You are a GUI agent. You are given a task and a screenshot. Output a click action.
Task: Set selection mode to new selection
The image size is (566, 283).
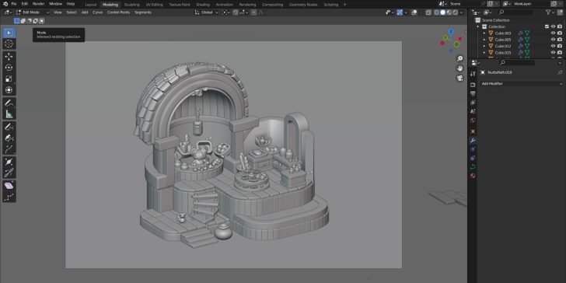click(16, 21)
